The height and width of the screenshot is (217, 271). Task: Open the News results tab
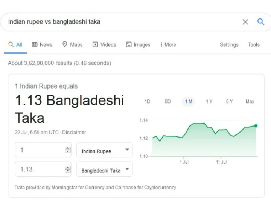[42, 44]
